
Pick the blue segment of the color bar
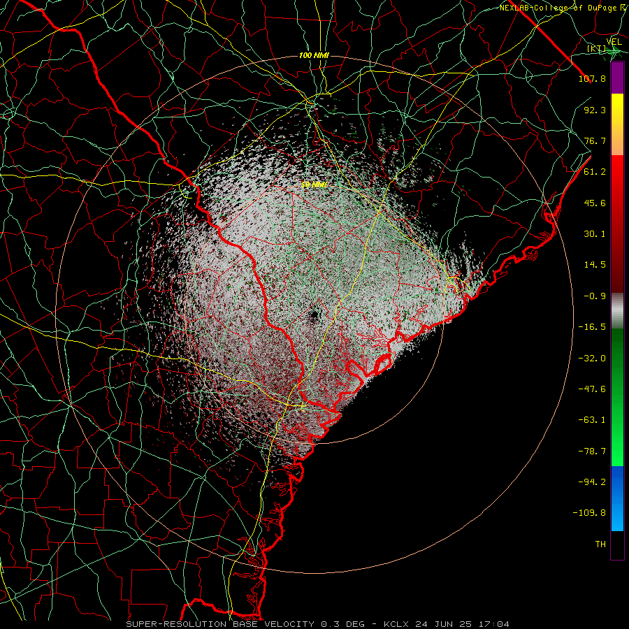pyautogui.click(x=617, y=498)
